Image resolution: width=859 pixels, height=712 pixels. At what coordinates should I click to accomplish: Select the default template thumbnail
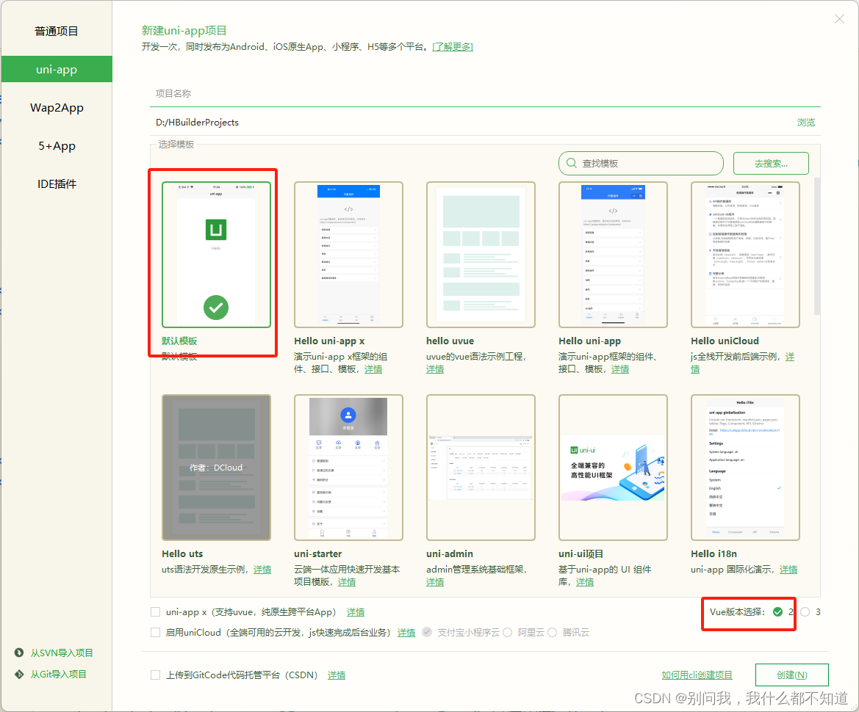coord(216,255)
